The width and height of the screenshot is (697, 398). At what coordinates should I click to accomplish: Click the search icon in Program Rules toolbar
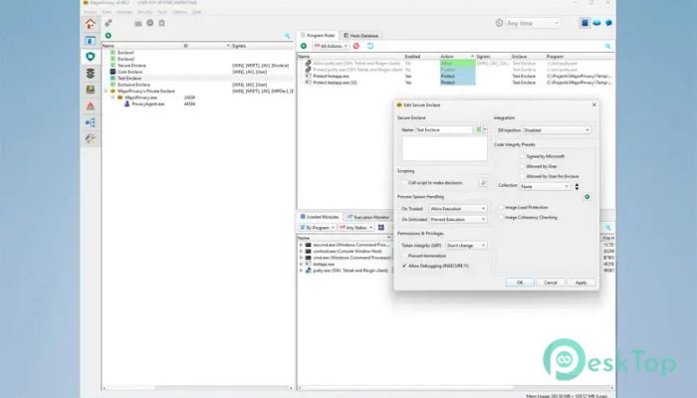coord(607,46)
